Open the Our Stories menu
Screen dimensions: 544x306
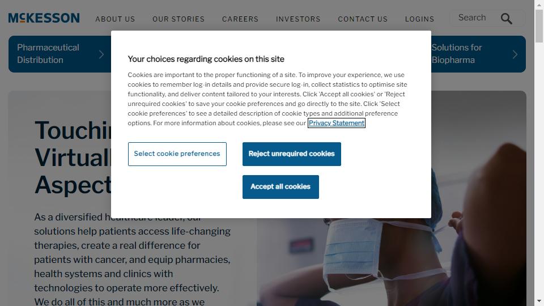pos(178,19)
